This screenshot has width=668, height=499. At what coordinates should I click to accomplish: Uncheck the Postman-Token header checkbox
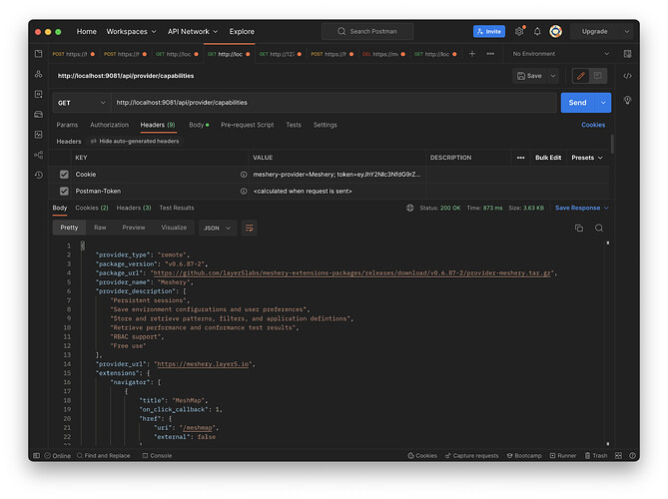(64, 192)
